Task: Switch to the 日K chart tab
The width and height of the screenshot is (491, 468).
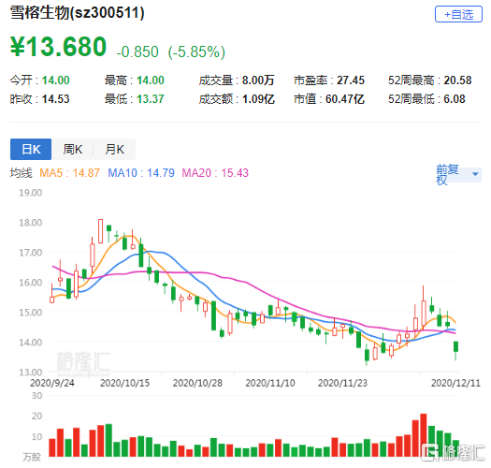Action: coord(31,149)
